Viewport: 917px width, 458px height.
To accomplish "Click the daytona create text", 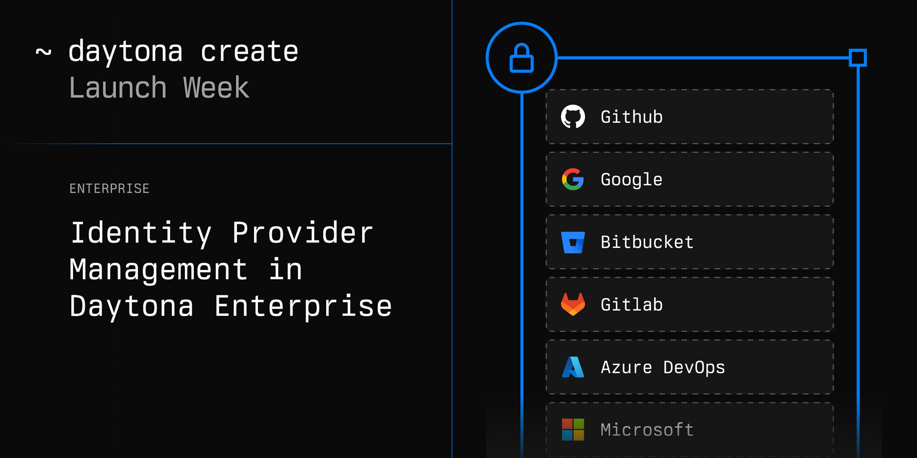I will pos(183,52).
